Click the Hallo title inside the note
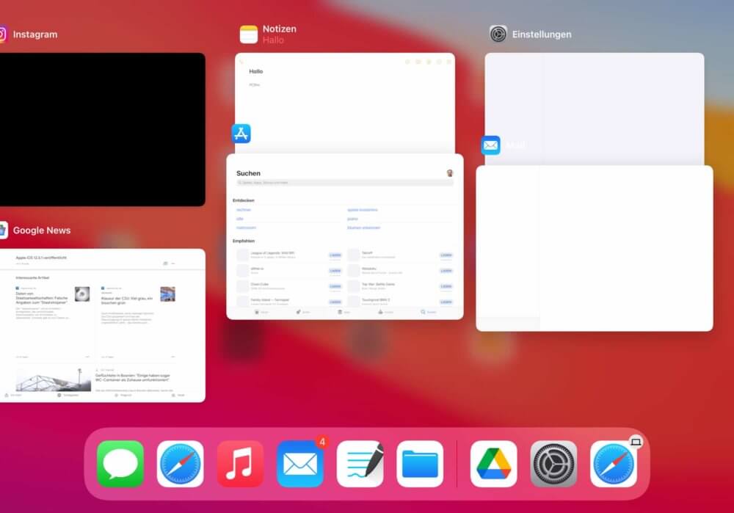 [255, 71]
